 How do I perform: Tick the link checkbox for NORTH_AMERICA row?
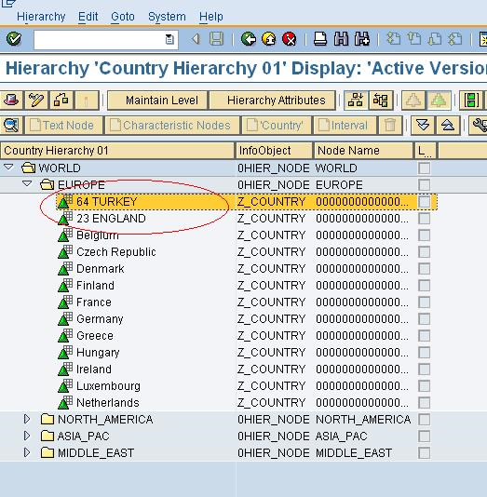[x=425, y=420]
